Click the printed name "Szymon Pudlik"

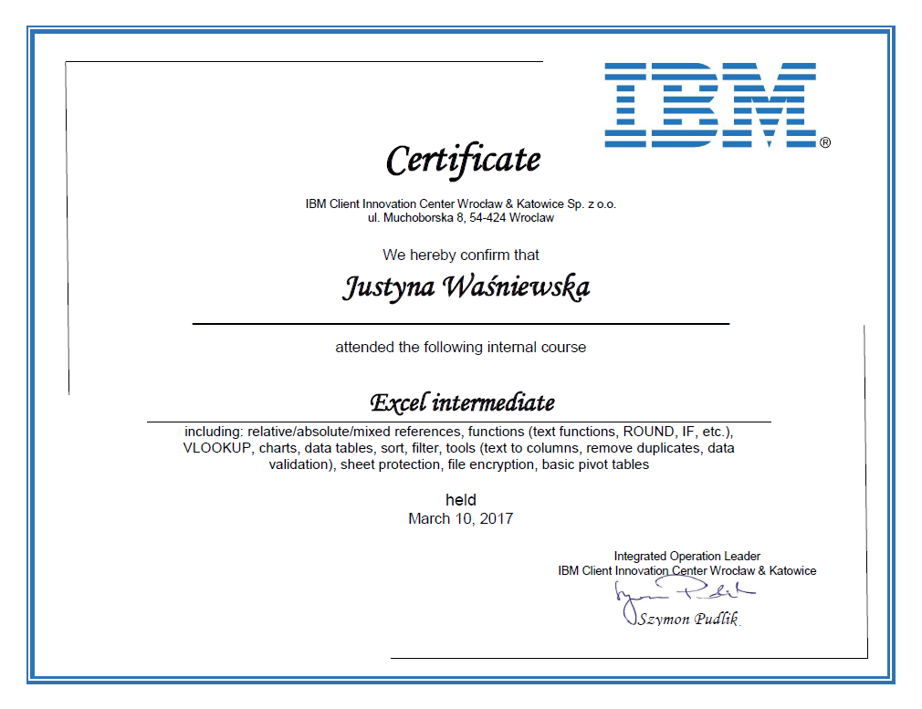pyautogui.click(x=689, y=619)
